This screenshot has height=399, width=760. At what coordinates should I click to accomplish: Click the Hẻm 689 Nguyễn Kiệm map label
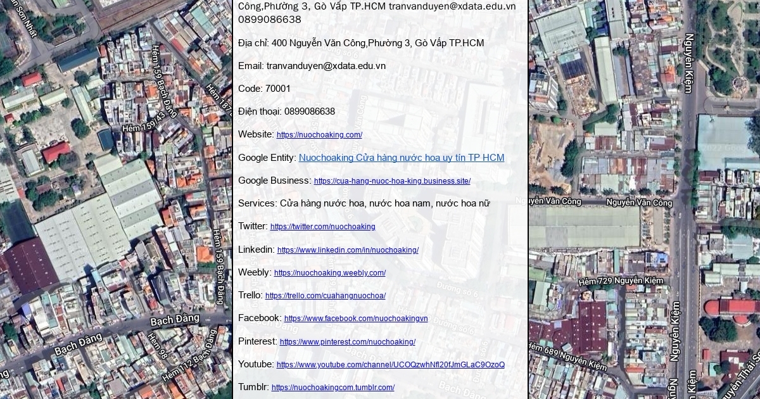click(567, 356)
